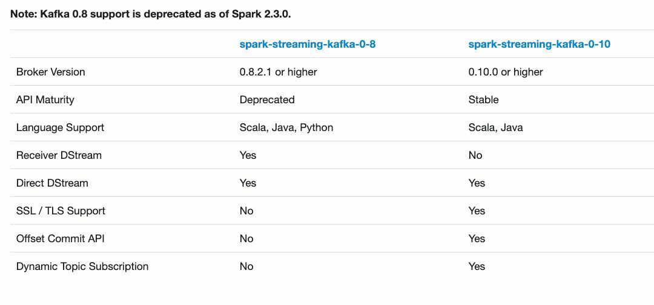Click the SSL / TLS Support label

[61, 211]
